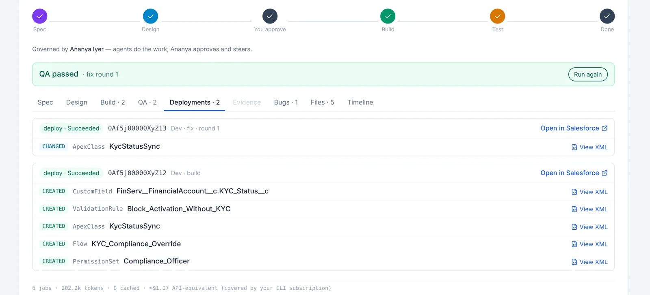Screen dimensions: 650x295
Task: Open the Files · 5 tab
Action: [323, 102]
